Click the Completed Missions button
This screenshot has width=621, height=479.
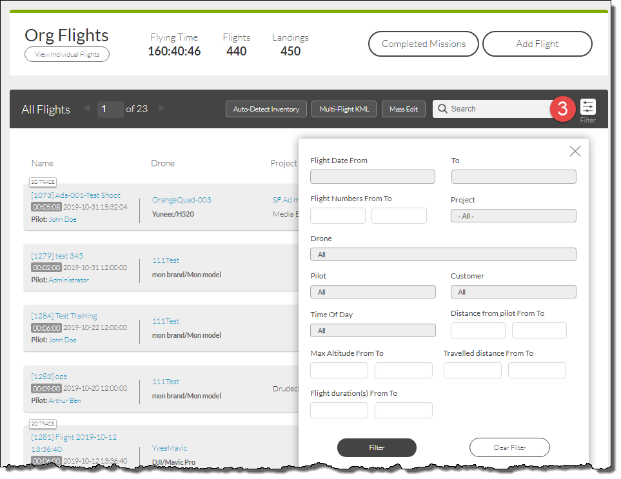423,44
